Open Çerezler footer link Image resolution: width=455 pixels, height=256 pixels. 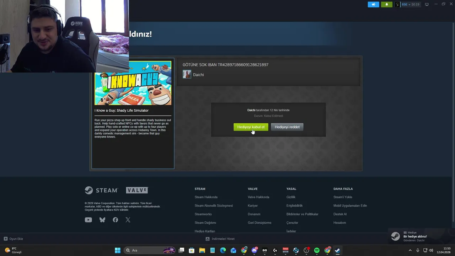(x=292, y=223)
